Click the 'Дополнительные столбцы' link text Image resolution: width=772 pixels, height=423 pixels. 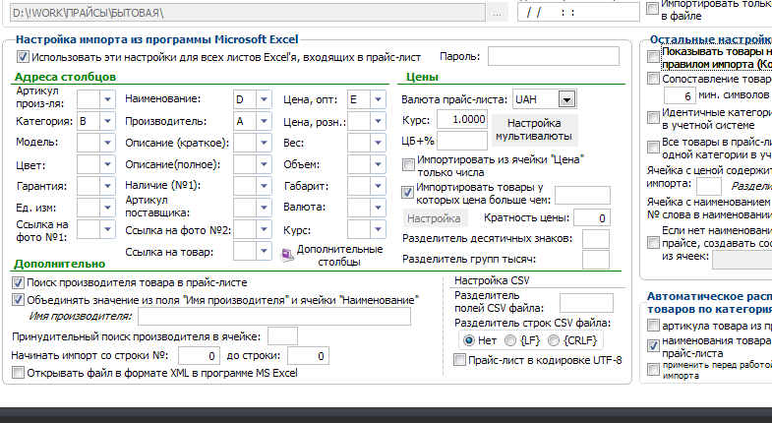click(339, 255)
